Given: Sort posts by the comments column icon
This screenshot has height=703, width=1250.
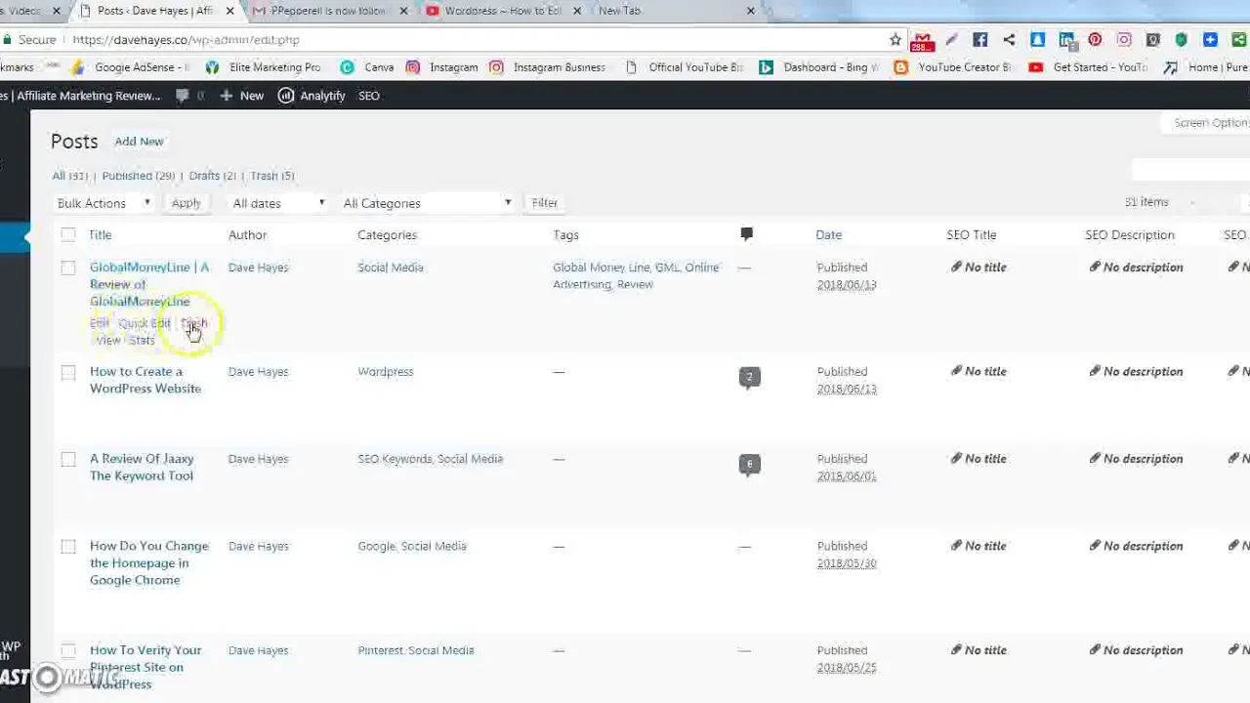Looking at the screenshot, I should (746, 234).
